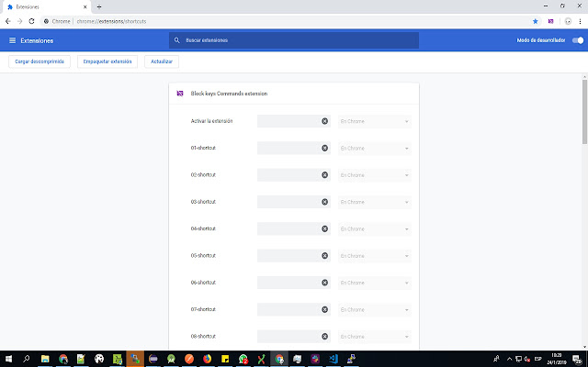
Task: Click the Extensiones header title
Action: 37,40
